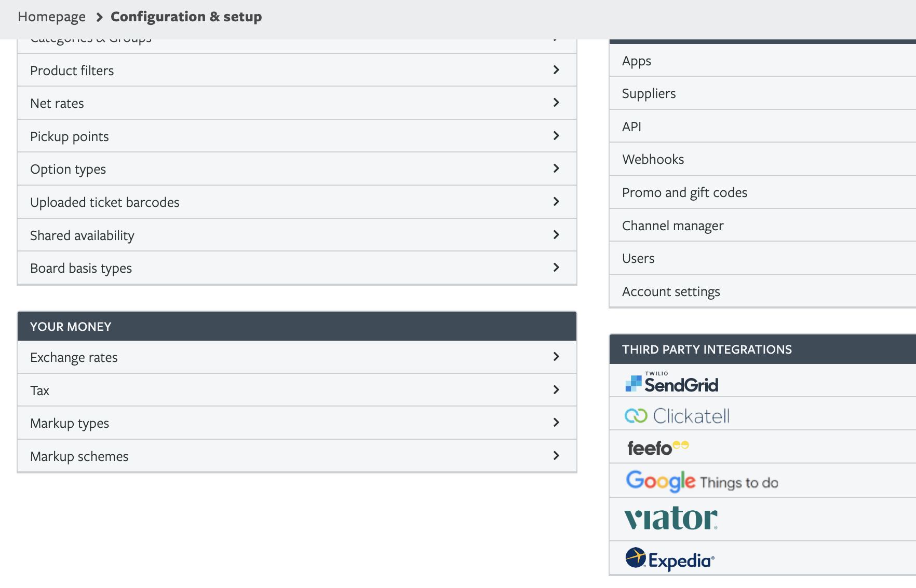Select the Feefo integration logo
The width and height of the screenshot is (916, 588).
point(657,447)
